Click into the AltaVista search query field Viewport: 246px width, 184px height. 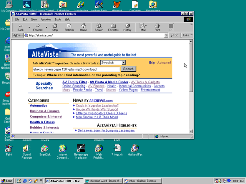[76, 69]
